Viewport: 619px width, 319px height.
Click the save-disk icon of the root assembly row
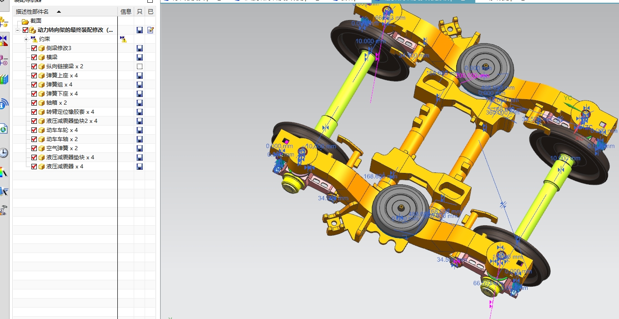[140, 30]
